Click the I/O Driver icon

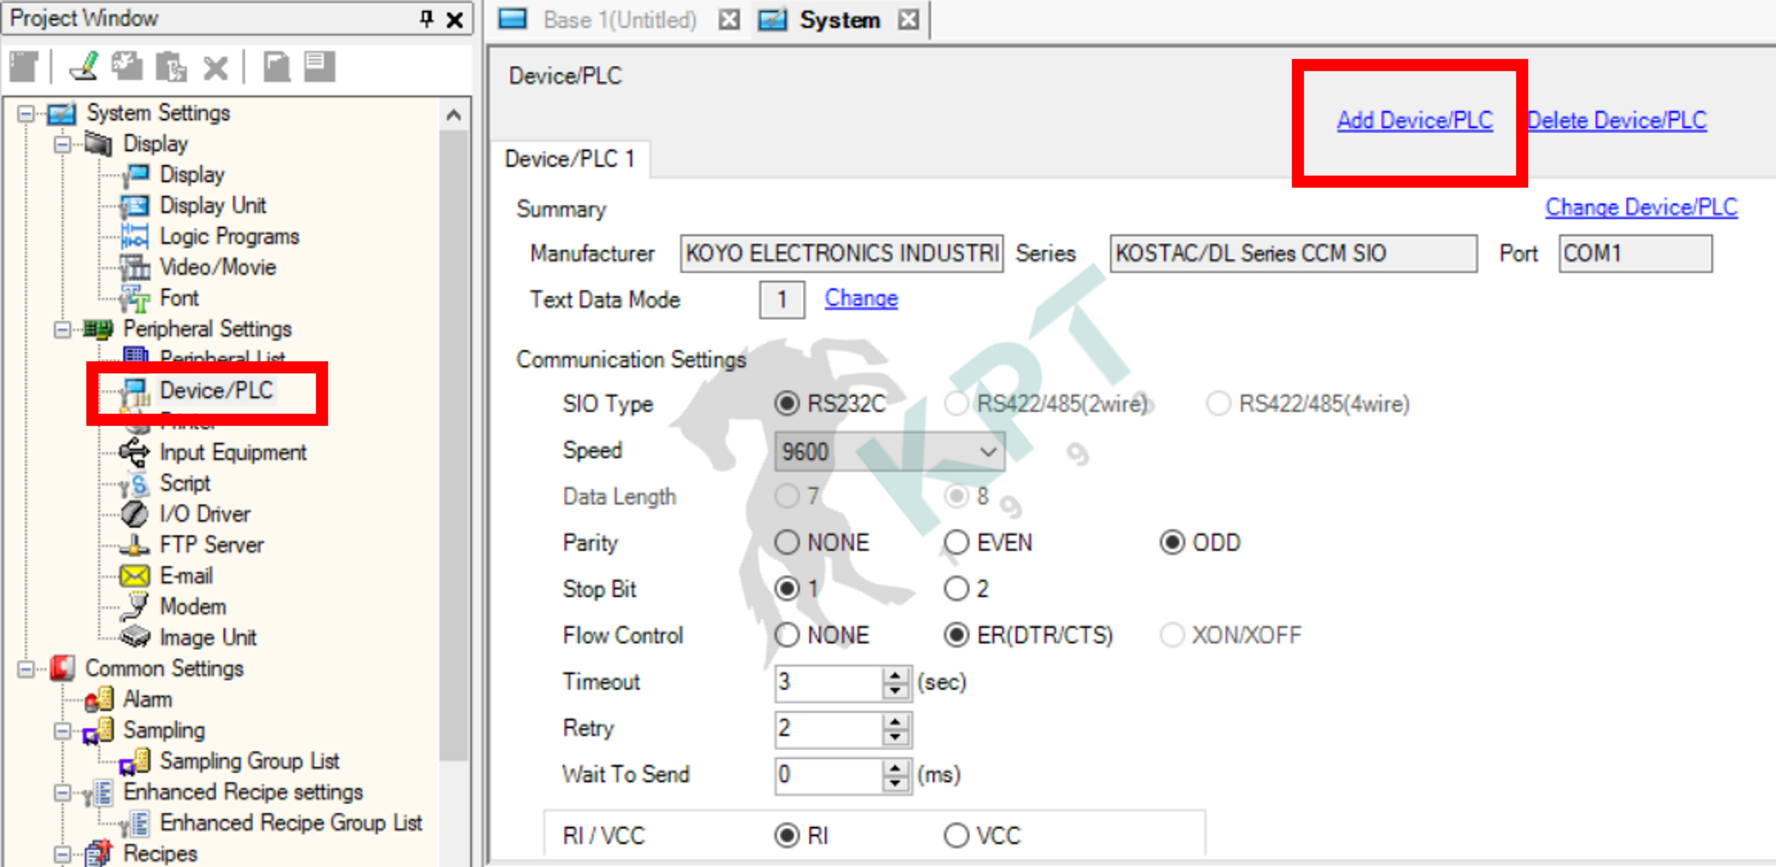(x=135, y=514)
